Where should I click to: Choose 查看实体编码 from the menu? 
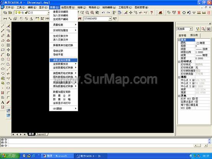63,12
